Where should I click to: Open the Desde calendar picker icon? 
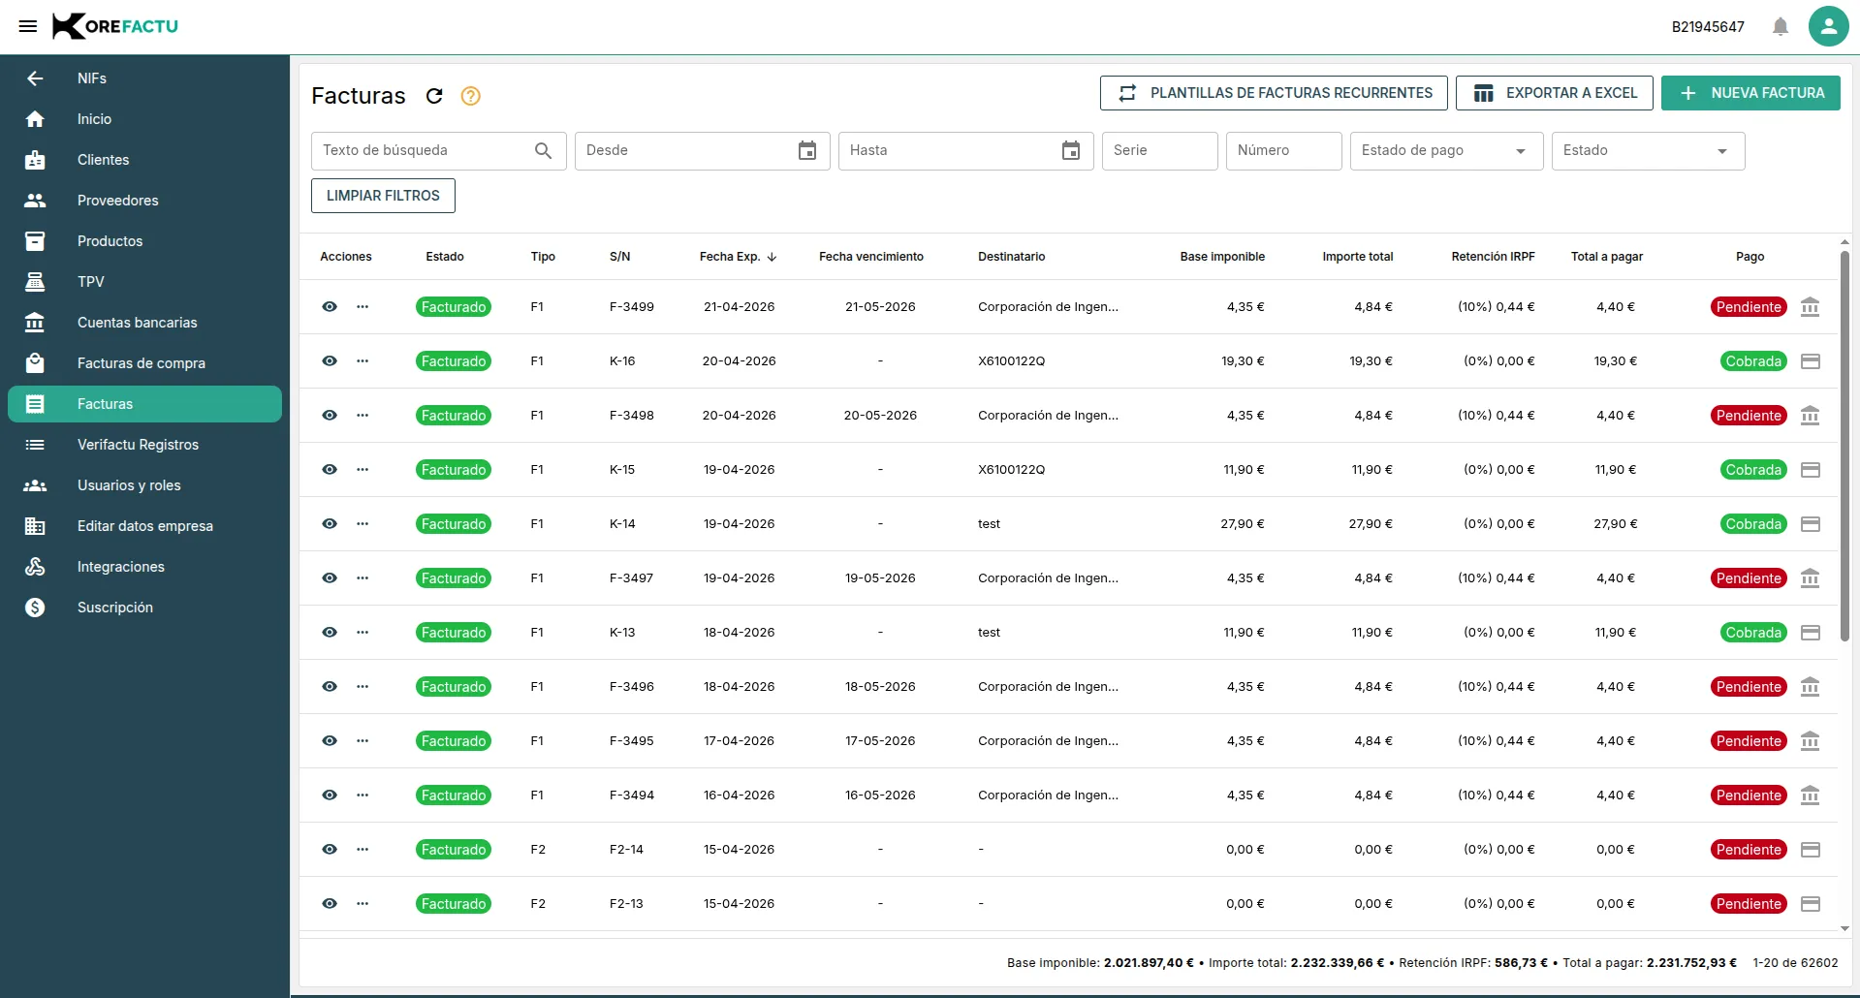[807, 150]
